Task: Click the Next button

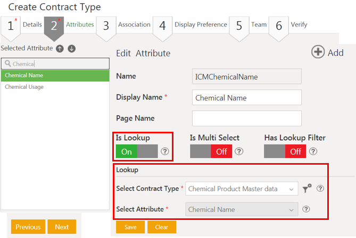Action: 62,227
